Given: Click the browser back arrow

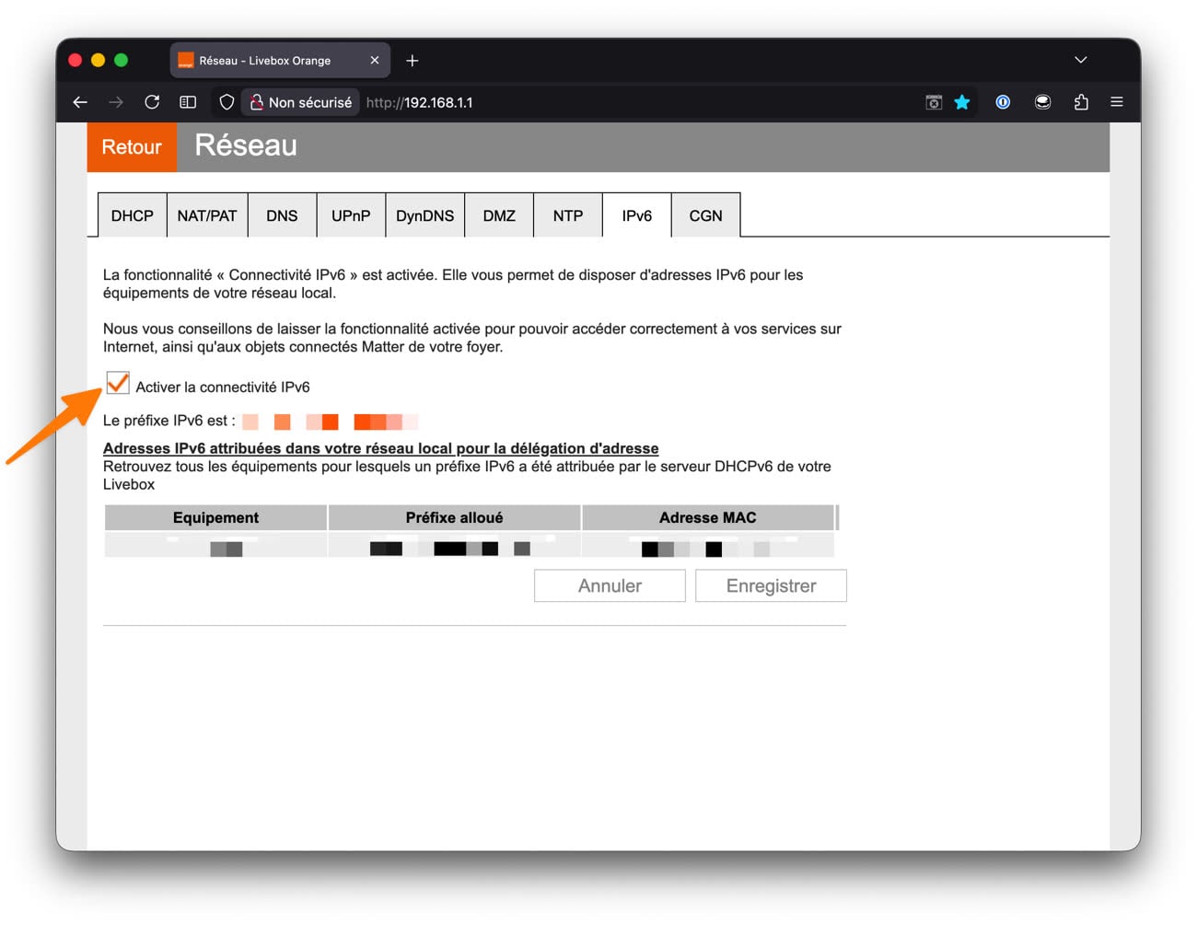Looking at the screenshot, I should [x=80, y=102].
